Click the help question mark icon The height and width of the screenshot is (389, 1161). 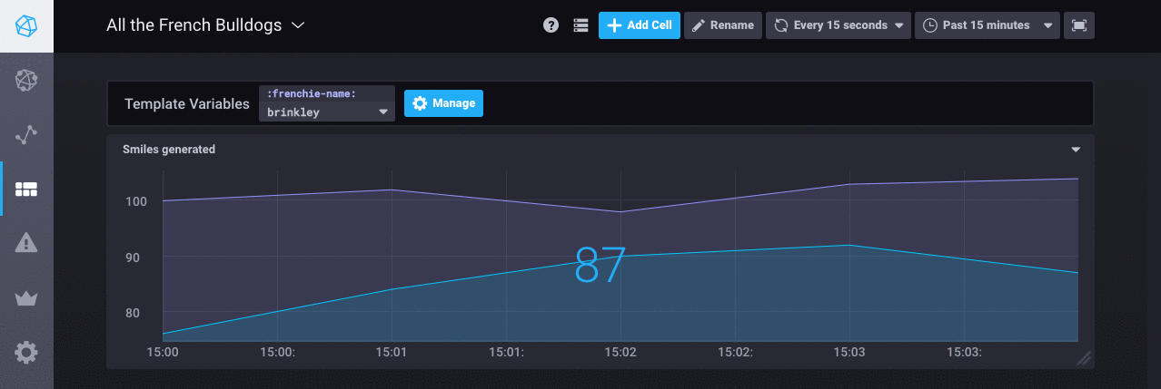(x=551, y=25)
